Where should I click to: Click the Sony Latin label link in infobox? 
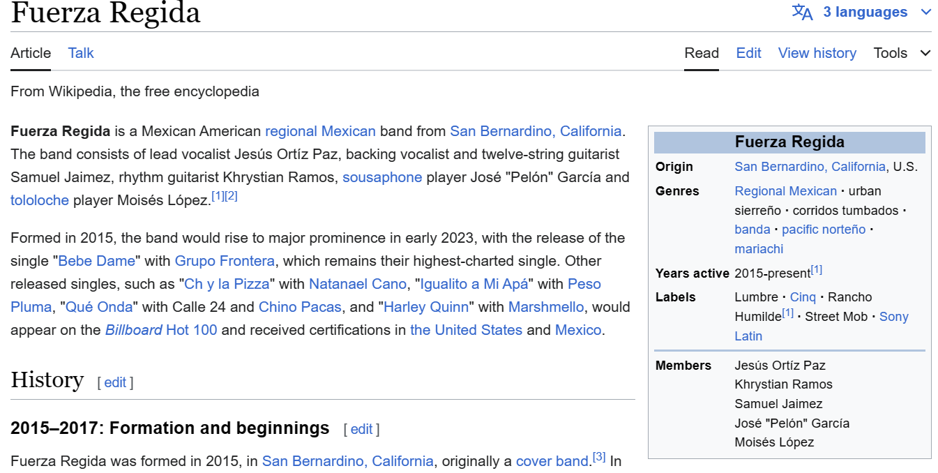coord(893,317)
